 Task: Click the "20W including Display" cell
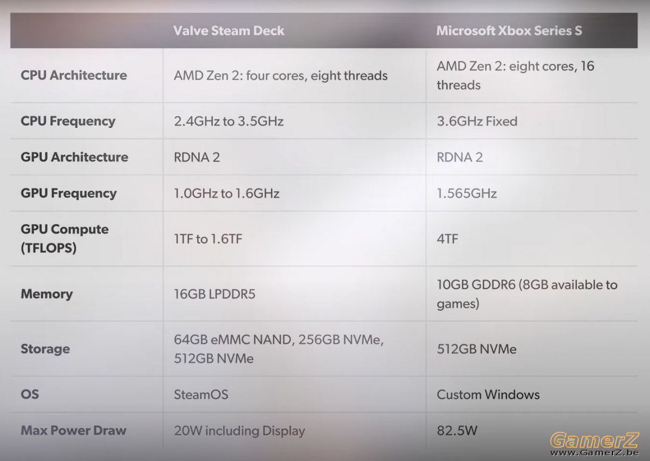[239, 431]
